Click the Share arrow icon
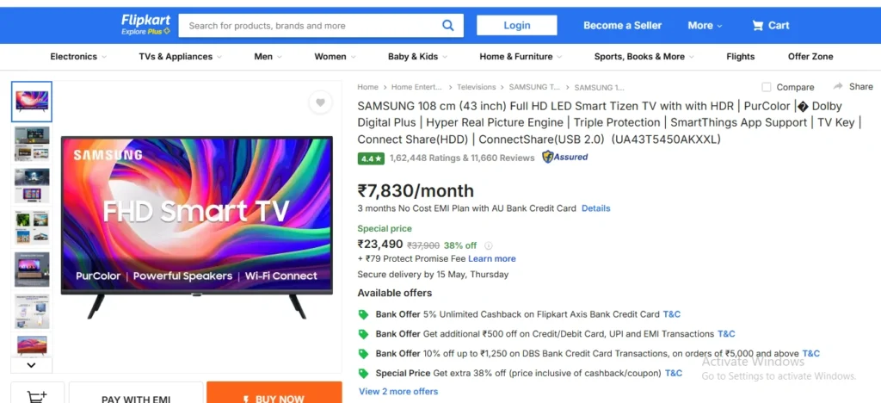 838,87
